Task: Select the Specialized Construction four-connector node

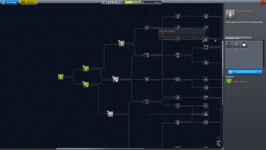Action: (206, 47)
